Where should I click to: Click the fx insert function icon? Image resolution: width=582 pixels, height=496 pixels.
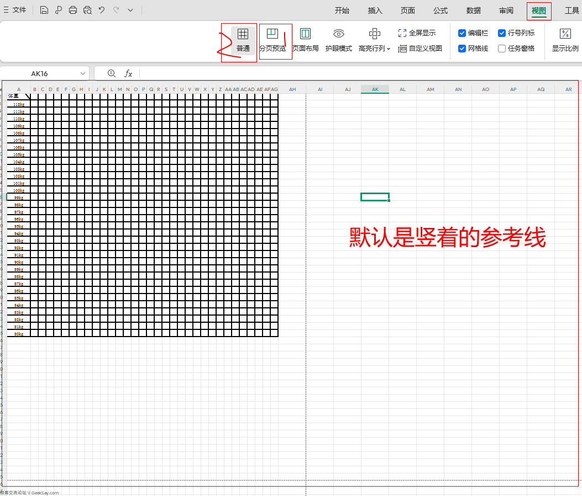click(x=128, y=73)
